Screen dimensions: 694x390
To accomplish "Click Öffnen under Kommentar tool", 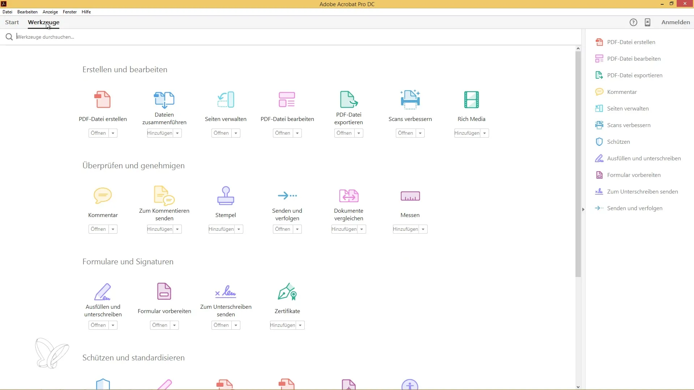I will point(98,229).
